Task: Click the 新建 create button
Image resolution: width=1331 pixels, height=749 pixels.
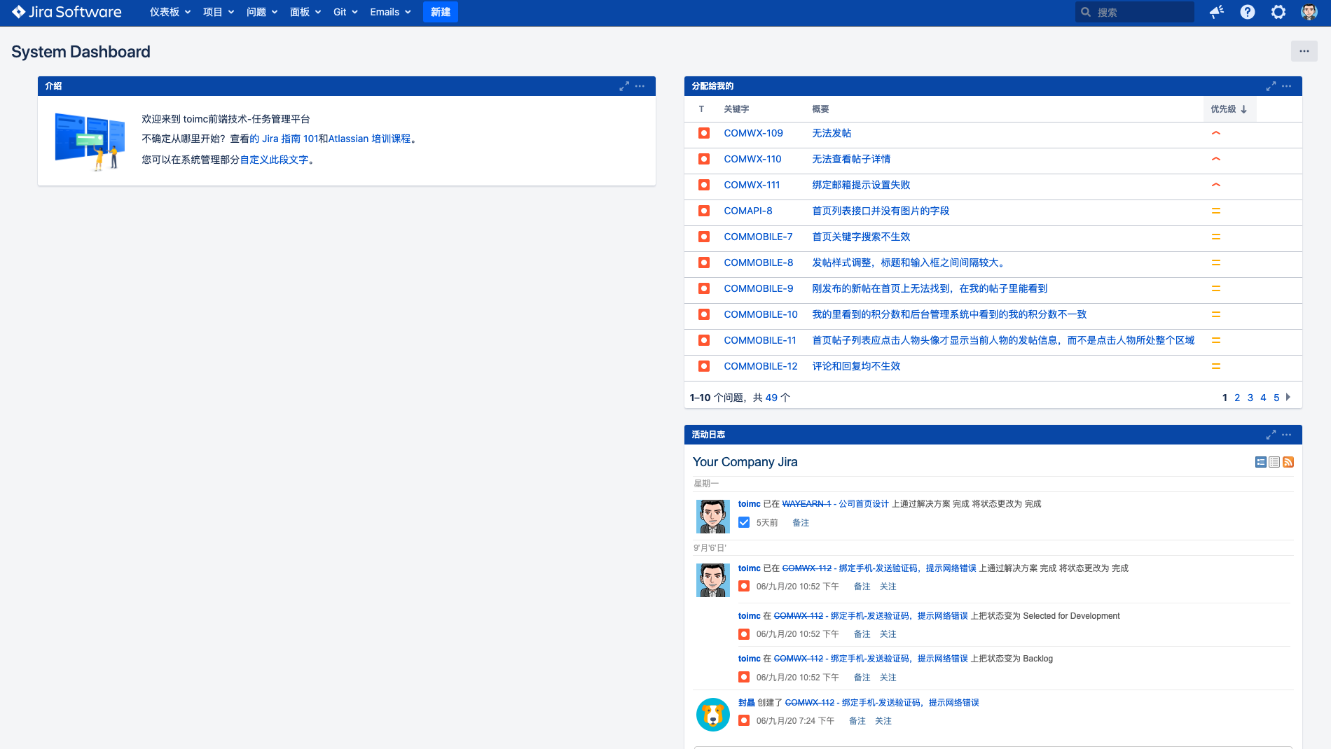Action: point(441,12)
